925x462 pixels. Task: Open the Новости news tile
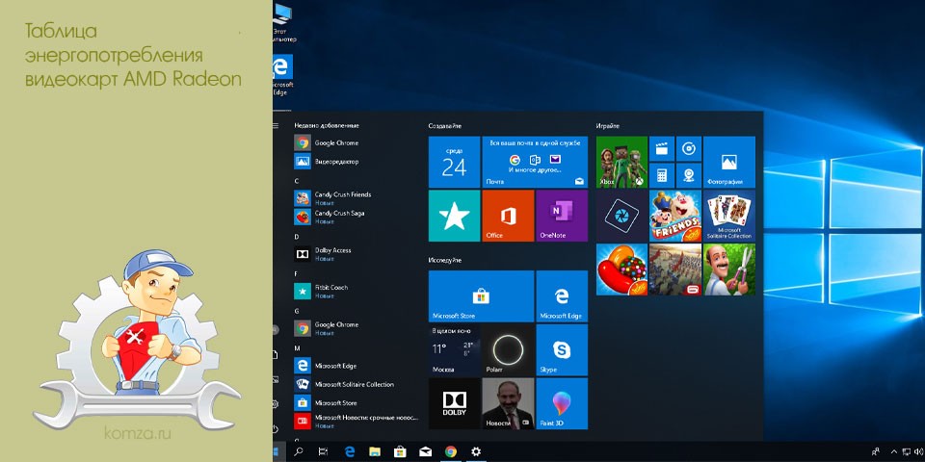click(508, 403)
